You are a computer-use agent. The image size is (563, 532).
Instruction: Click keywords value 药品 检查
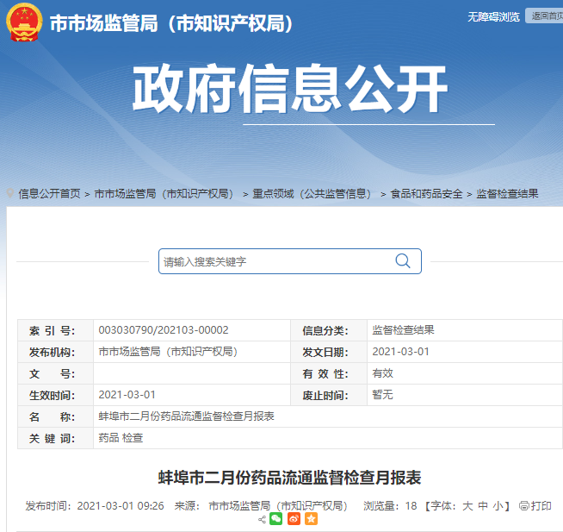tap(121, 438)
